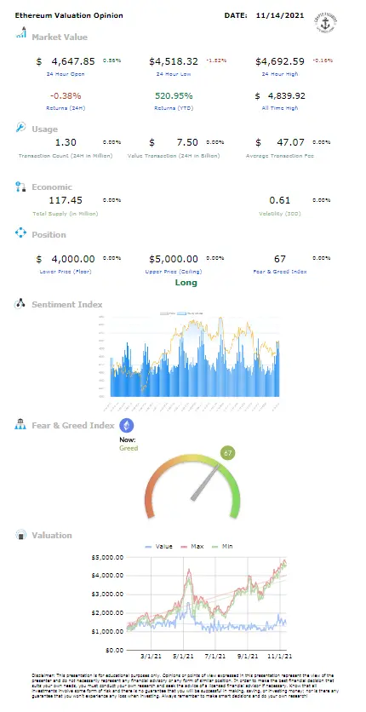Click the Returns (24H) label
Image resolution: width=366 pixels, height=712 pixels.
click(66, 108)
